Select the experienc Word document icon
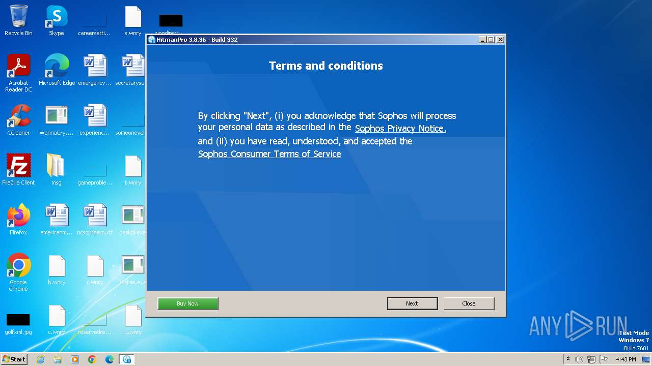The width and height of the screenshot is (652, 366). point(95,120)
